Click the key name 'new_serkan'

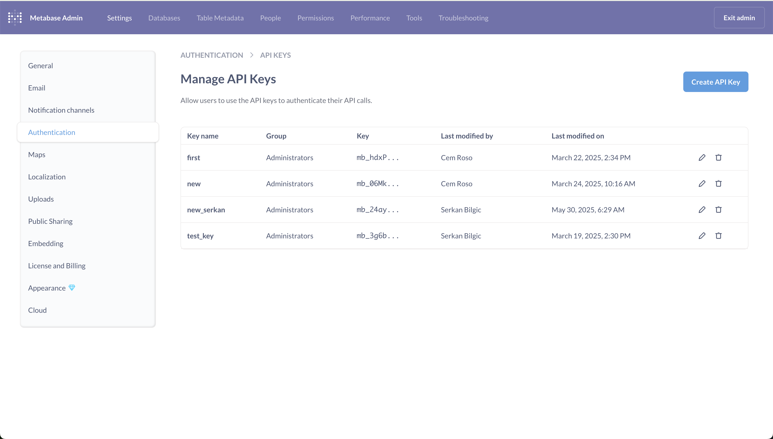pos(206,210)
